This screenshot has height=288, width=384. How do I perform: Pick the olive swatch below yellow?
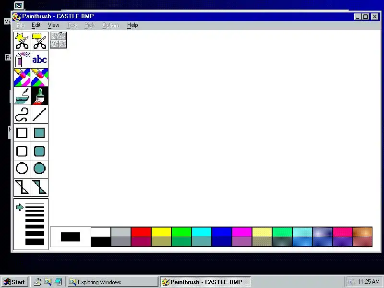click(161, 242)
